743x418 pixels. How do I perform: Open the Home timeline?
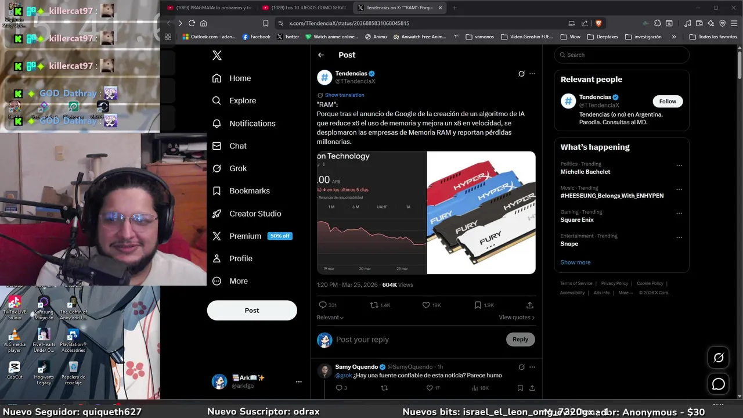(x=232, y=78)
